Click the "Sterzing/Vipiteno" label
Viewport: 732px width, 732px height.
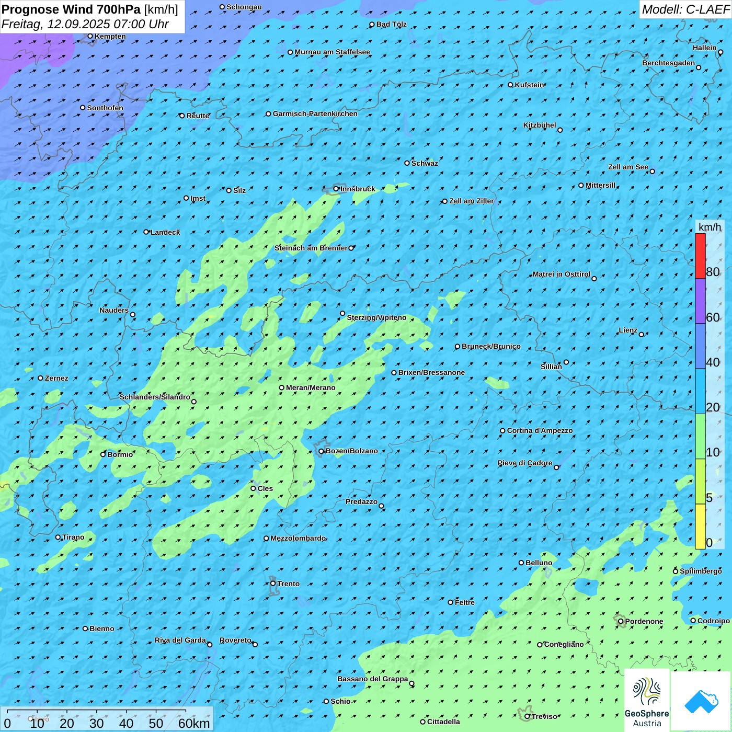click(376, 317)
